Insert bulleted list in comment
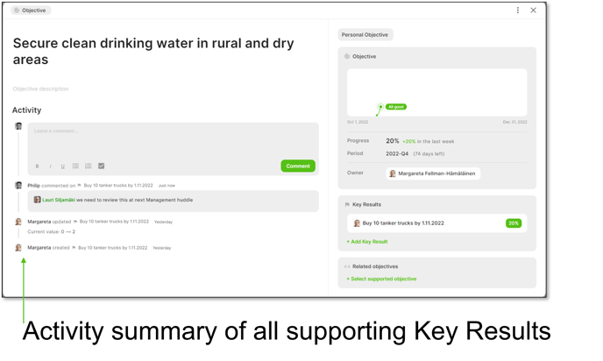This screenshot has width=603, height=361. pyautogui.click(x=75, y=166)
